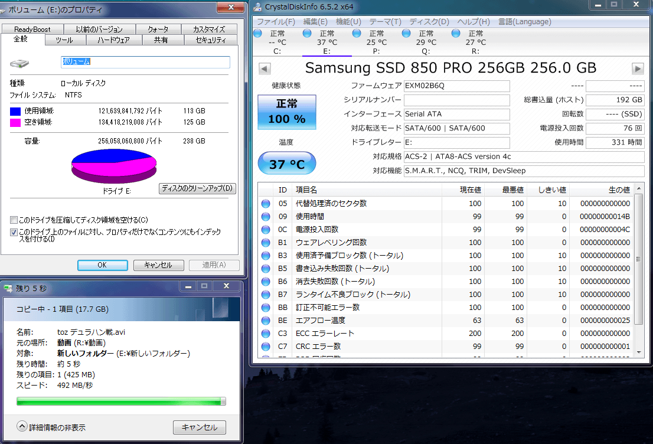This screenshot has width=653, height=444.
Task: Click status icon for ID BB row
Action: click(x=266, y=308)
